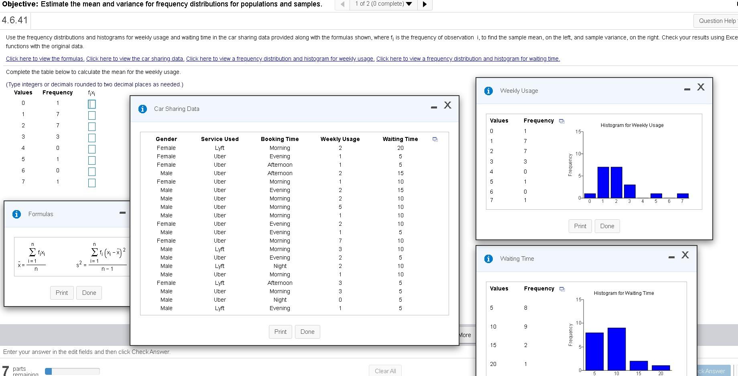Open the car sharing data link
Viewport: 738px width, 376px height.
pyautogui.click(x=135, y=59)
